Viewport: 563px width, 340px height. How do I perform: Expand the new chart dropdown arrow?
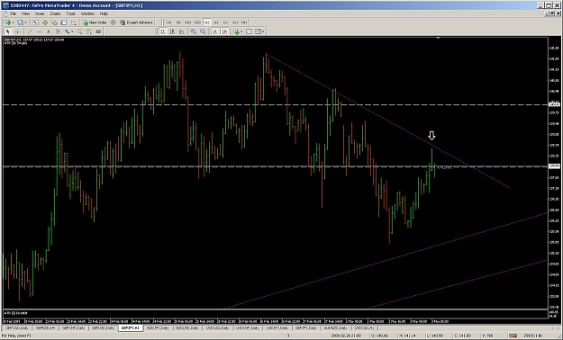coord(13,22)
